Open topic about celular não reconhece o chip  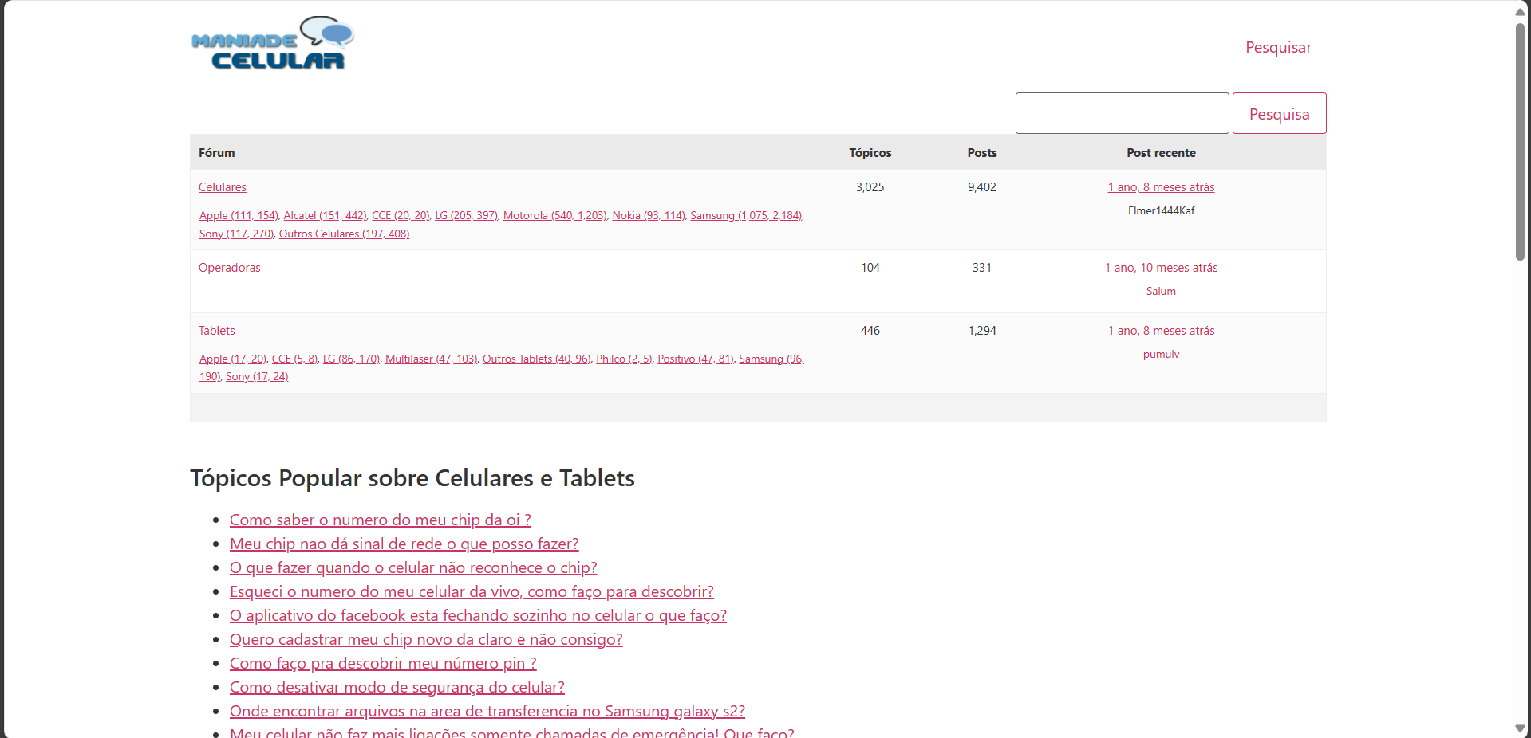click(x=413, y=567)
